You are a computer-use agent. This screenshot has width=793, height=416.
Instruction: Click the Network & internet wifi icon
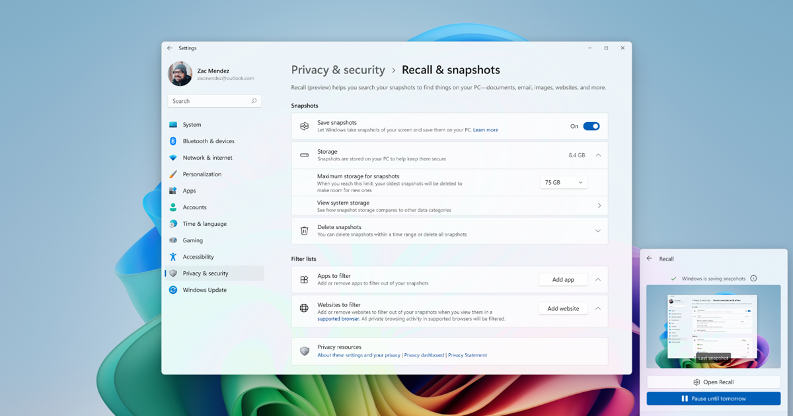[x=173, y=158]
